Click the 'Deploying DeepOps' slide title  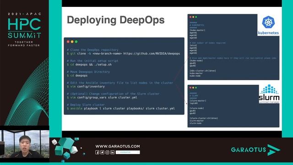[x=116, y=20]
